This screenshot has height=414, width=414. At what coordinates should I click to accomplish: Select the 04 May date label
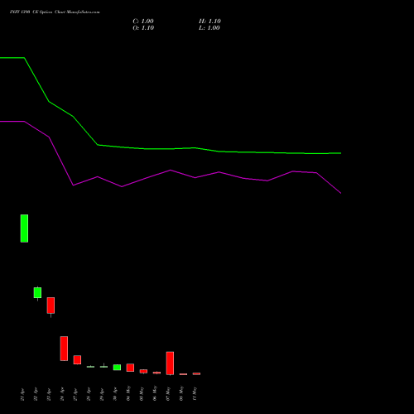click(128, 393)
